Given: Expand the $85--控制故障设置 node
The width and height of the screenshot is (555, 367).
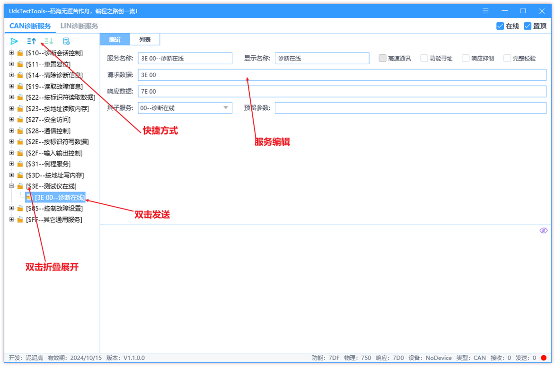Looking at the screenshot, I should [x=11, y=208].
